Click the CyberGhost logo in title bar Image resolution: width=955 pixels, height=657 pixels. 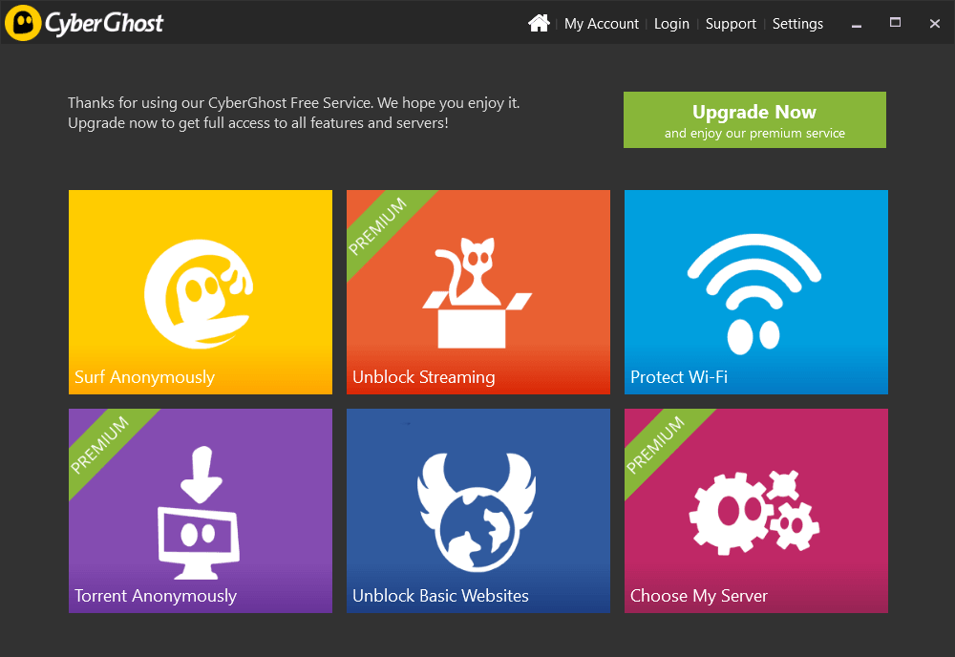click(85, 23)
